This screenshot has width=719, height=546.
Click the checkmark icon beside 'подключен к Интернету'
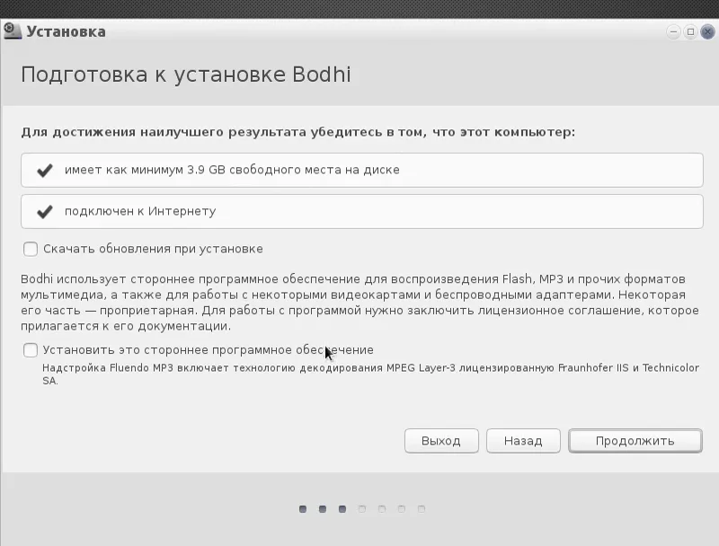(x=45, y=212)
